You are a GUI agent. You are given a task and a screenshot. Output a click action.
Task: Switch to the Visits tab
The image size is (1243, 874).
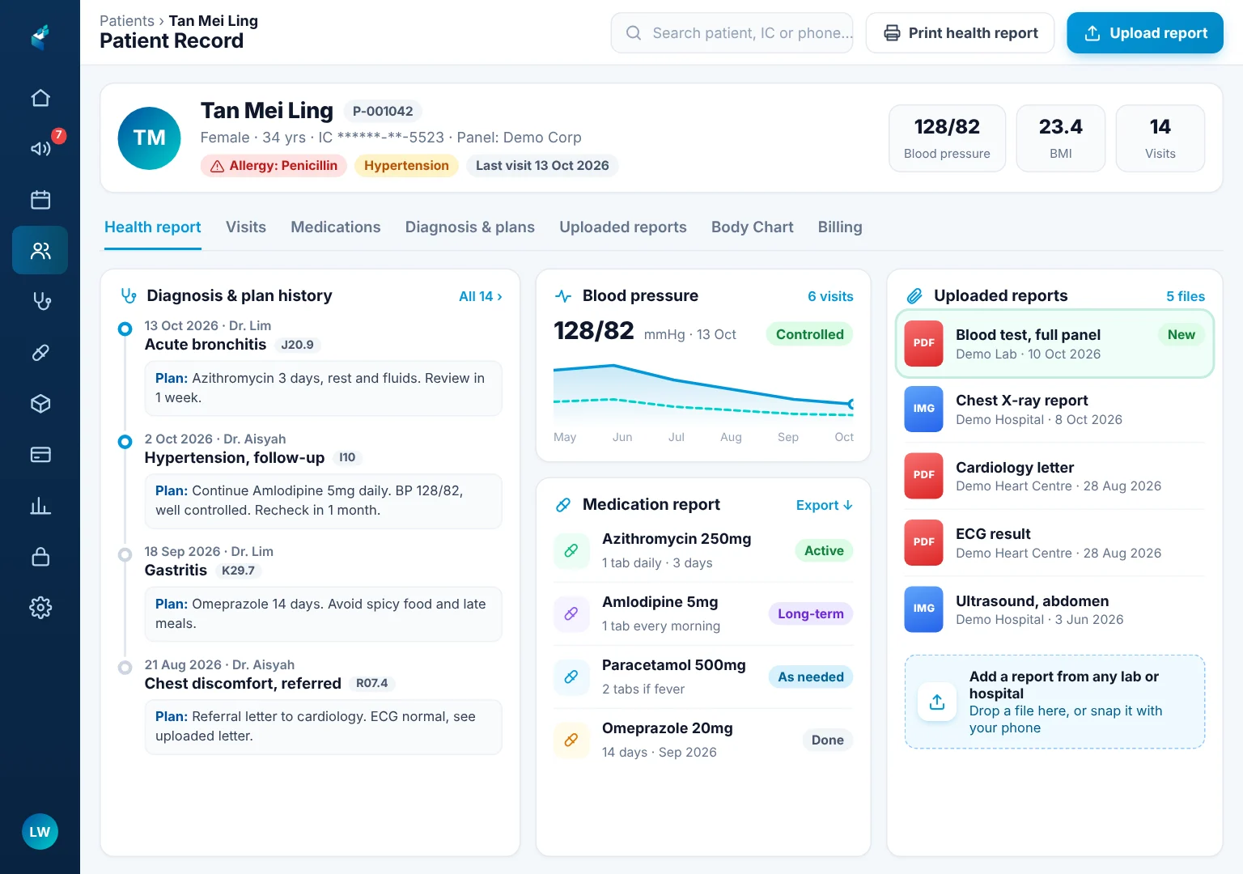246,227
